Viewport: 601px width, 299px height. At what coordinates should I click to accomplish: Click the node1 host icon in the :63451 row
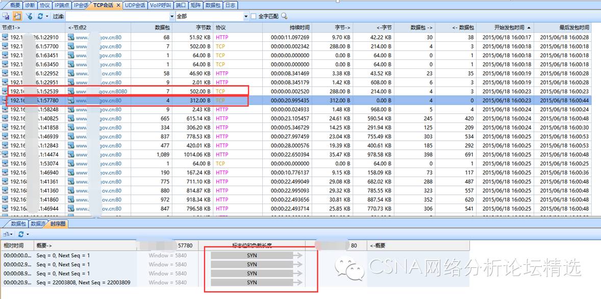5,55
